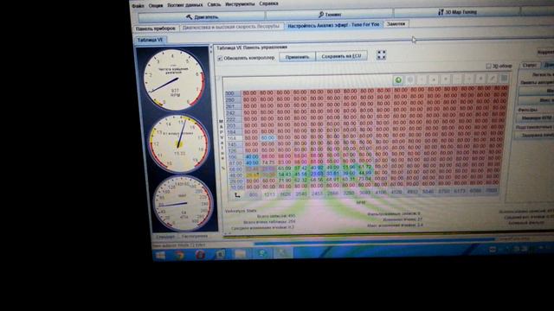The height and width of the screenshot is (311, 554).
Task: Open the Справка menu
Action: pos(268,3)
